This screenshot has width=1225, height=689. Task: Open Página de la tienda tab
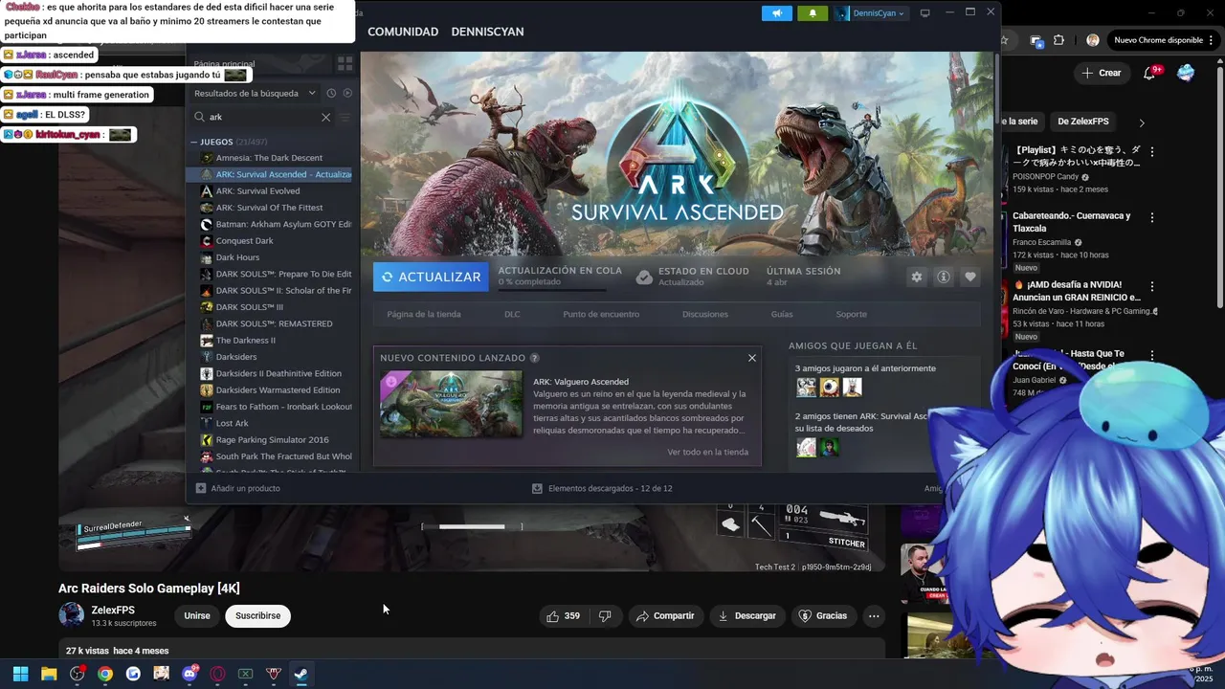tap(424, 314)
